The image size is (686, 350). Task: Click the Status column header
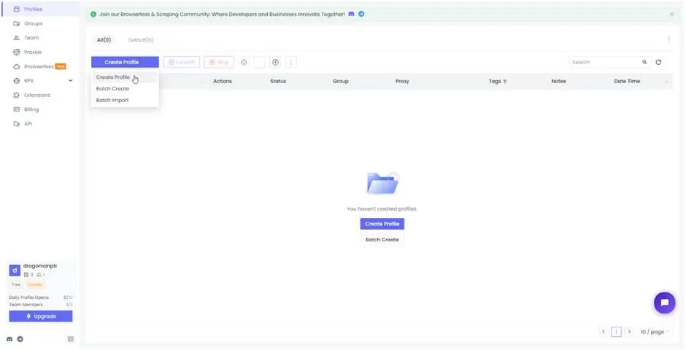278,81
